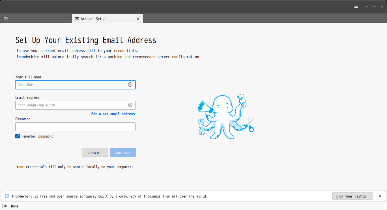Viewport: 387px width, 210px height.
Task: Close the Account Setup tab
Action: coord(138,19)
